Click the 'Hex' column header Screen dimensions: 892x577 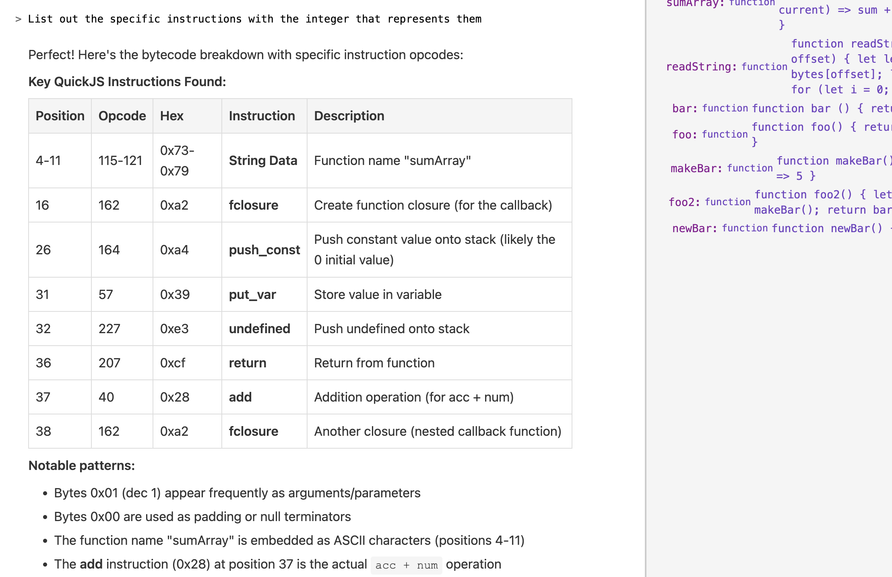pos(172,116)
